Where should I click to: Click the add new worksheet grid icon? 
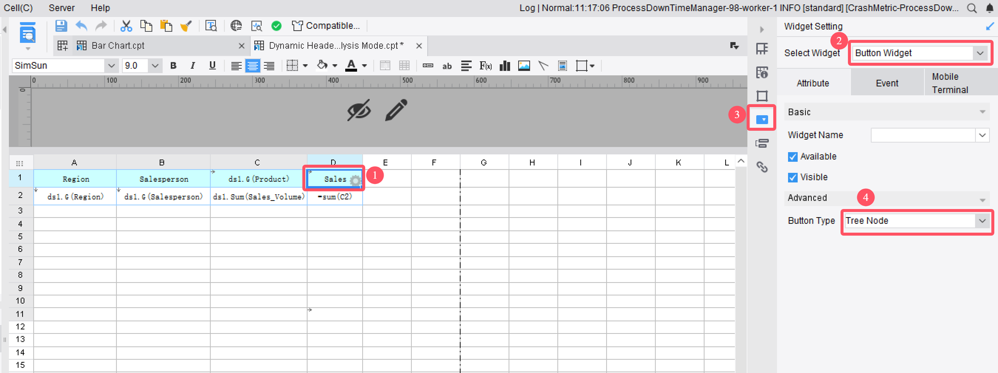click(x=62, y=46)
